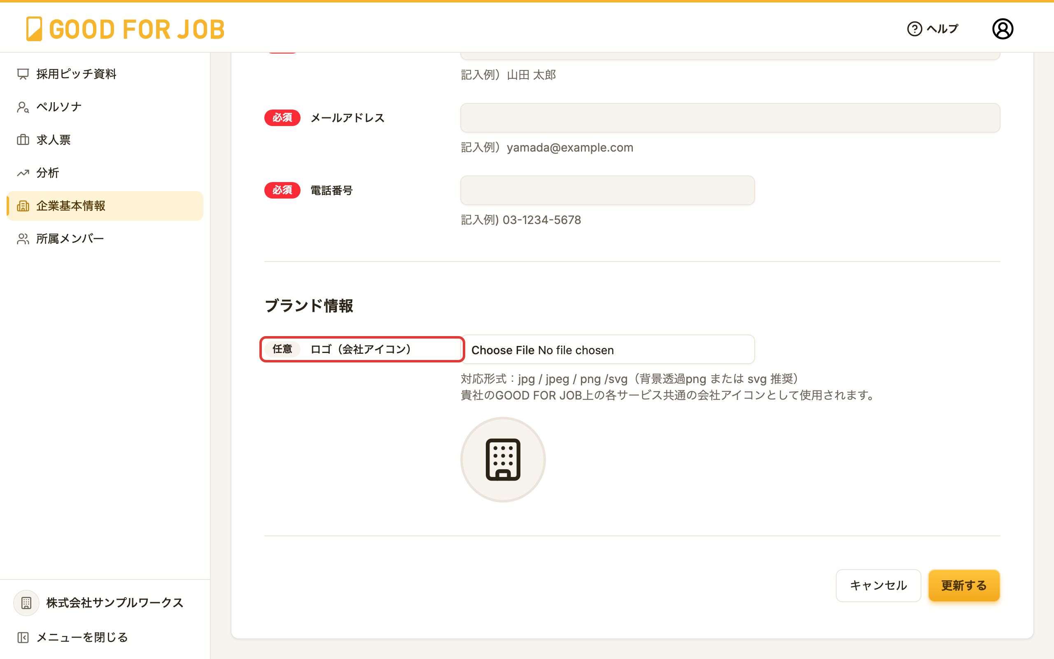
Task: Click the 必須 badge beside メールアドレス
Action: point(282,118)
